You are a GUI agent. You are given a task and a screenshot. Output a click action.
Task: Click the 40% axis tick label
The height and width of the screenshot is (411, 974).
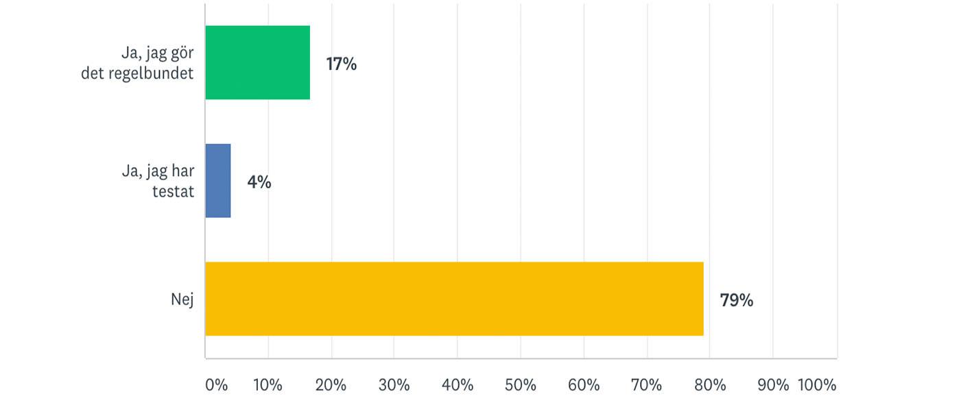coord(458,385)
